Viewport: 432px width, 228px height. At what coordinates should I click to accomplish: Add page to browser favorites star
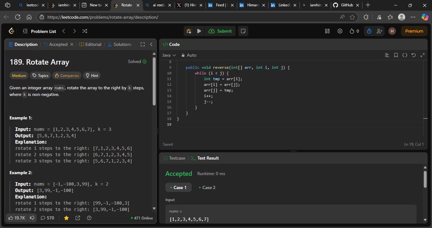352,17
